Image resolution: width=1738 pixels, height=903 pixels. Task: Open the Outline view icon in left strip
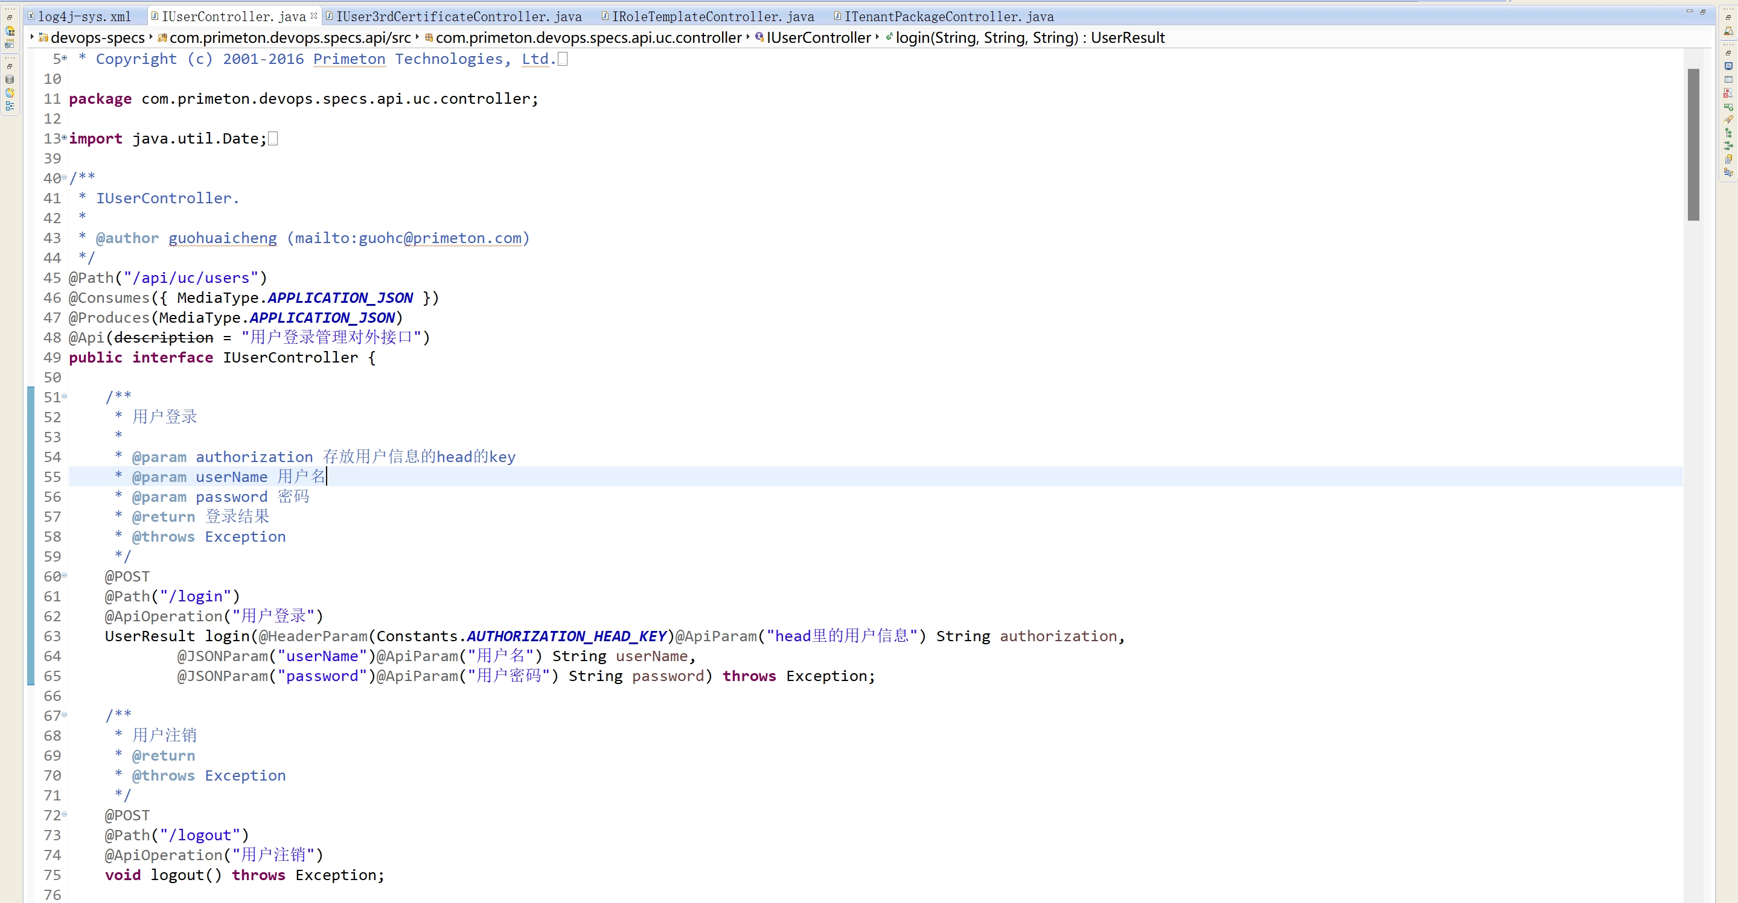tap(10, 105)
